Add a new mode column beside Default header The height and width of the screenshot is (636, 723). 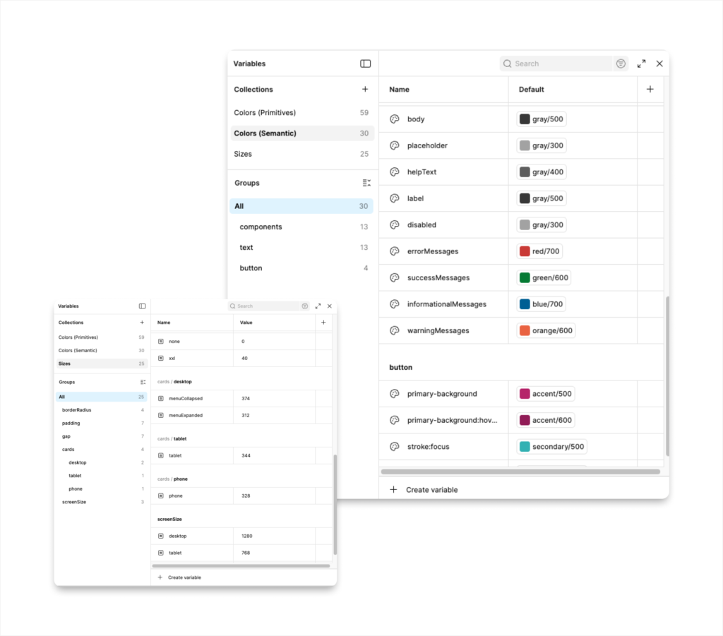[x=650, y=90]
